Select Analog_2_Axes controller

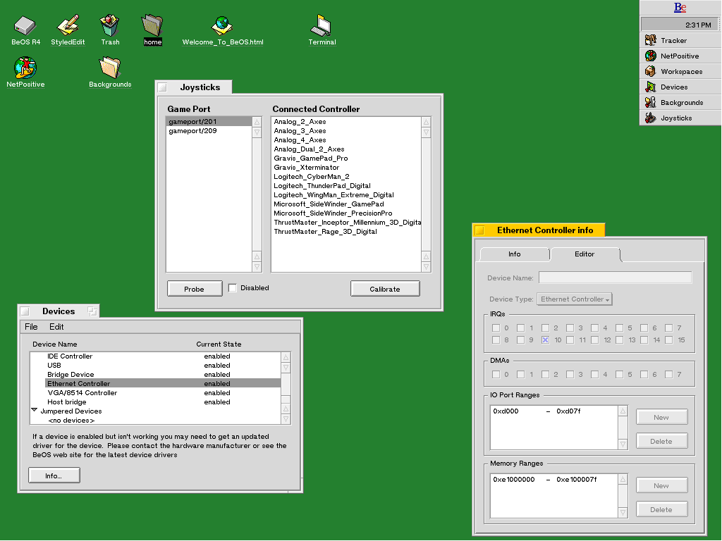coord(346,121)
